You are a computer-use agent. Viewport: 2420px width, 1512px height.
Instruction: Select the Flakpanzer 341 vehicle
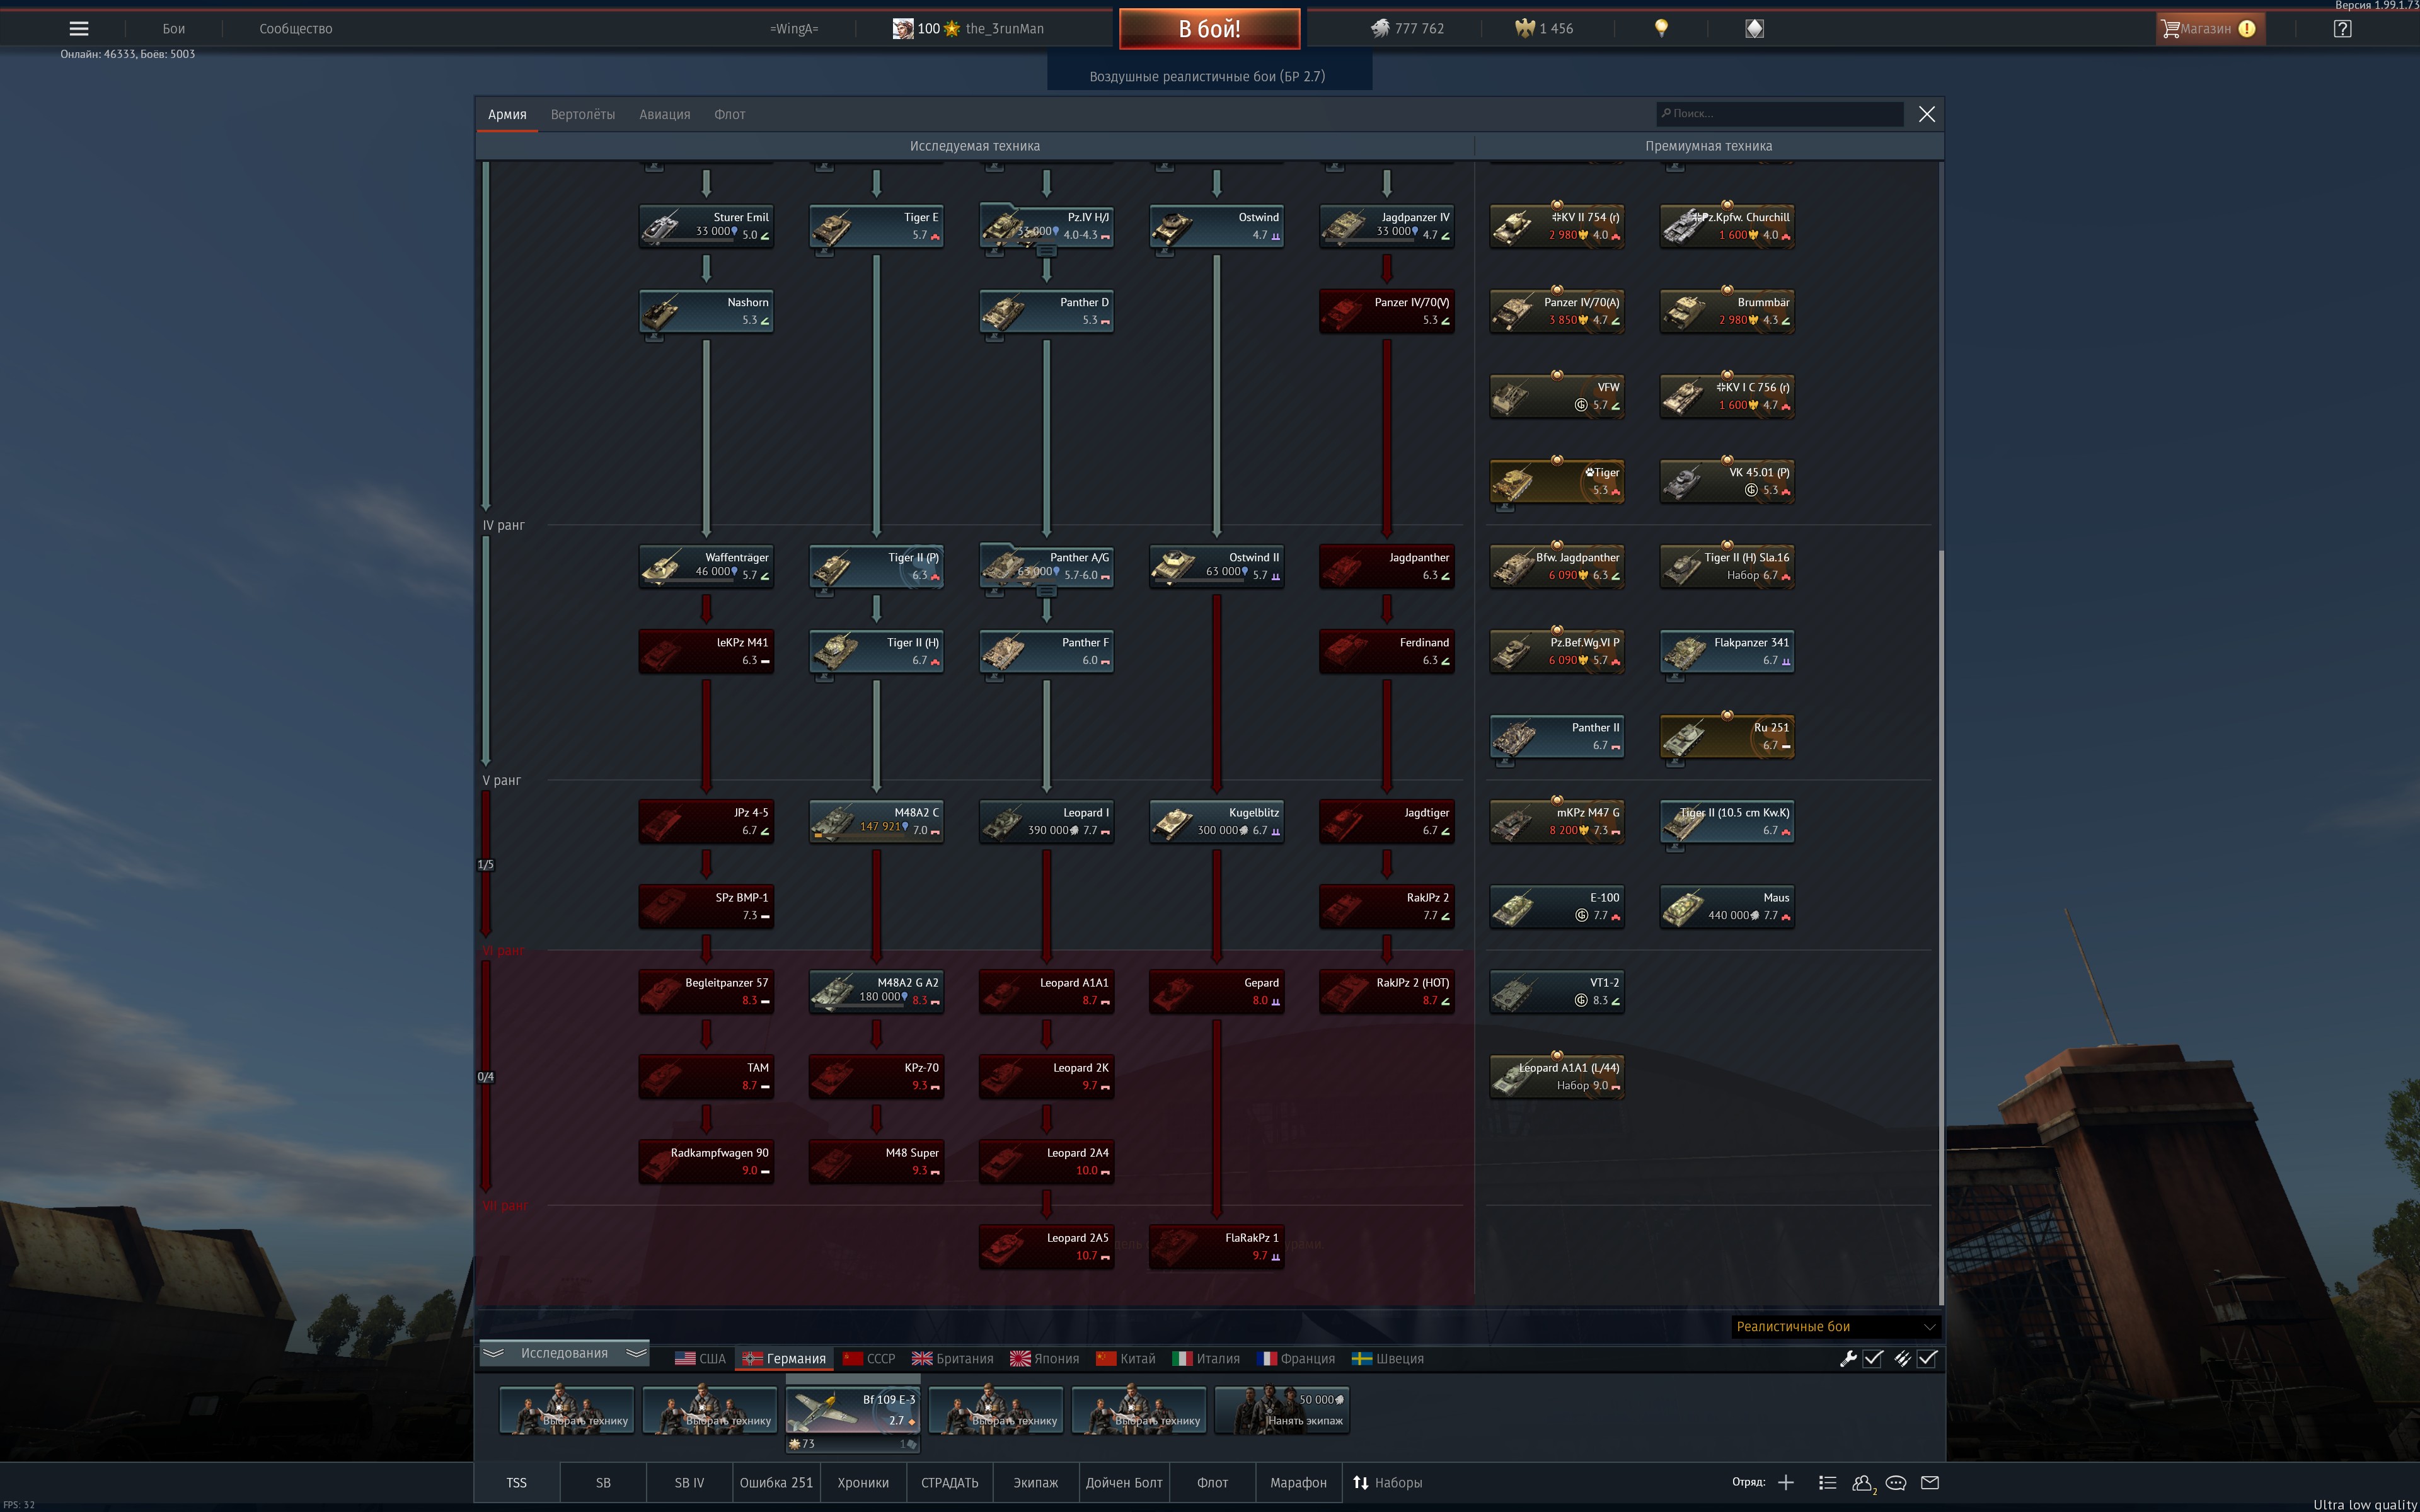[1726, 651]
